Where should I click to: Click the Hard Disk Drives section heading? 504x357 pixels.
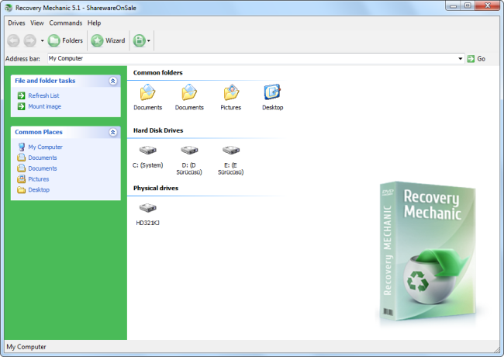coord(158,130)
